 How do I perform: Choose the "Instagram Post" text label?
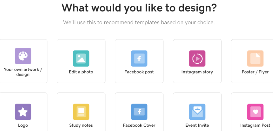coord(255,125)
